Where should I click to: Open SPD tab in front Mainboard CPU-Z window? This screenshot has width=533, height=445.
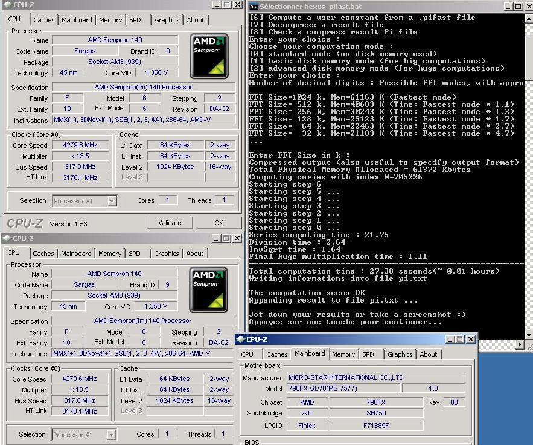click(x=368, y=354)
